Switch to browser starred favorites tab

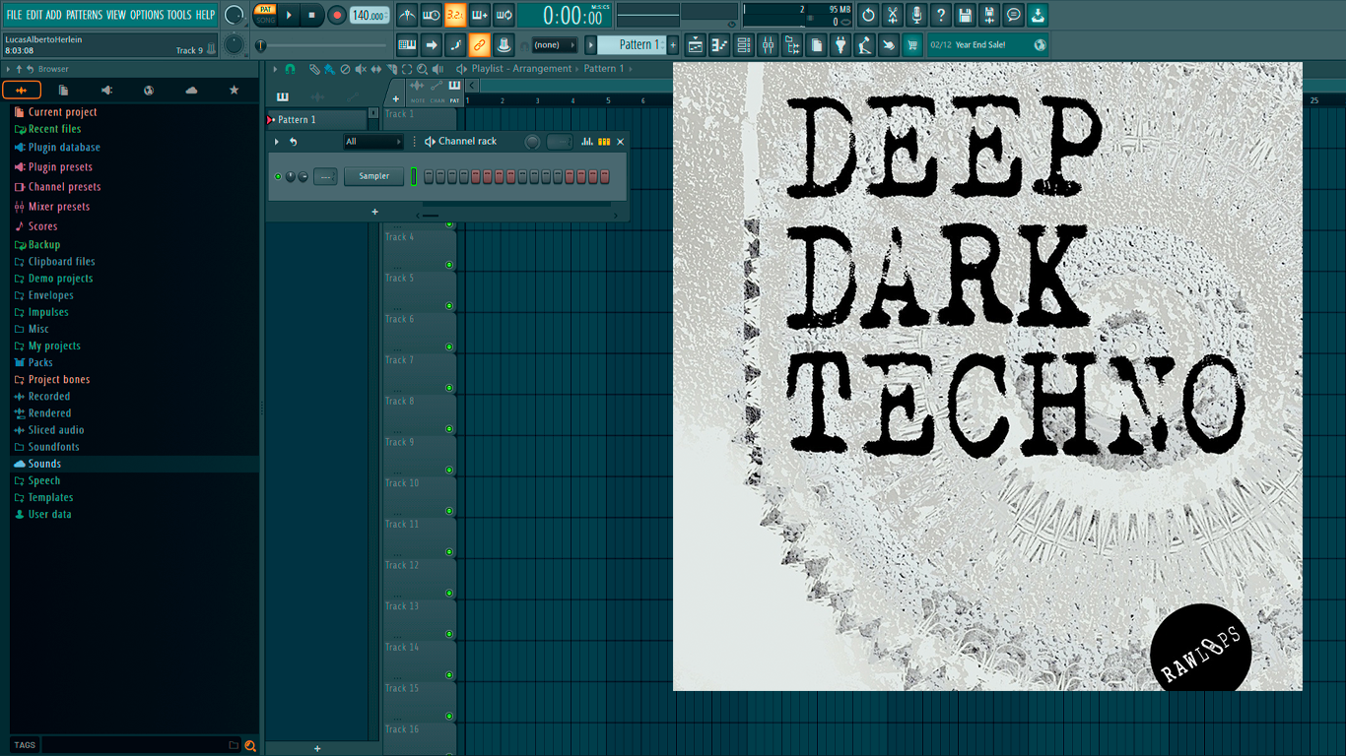point(234,90)
